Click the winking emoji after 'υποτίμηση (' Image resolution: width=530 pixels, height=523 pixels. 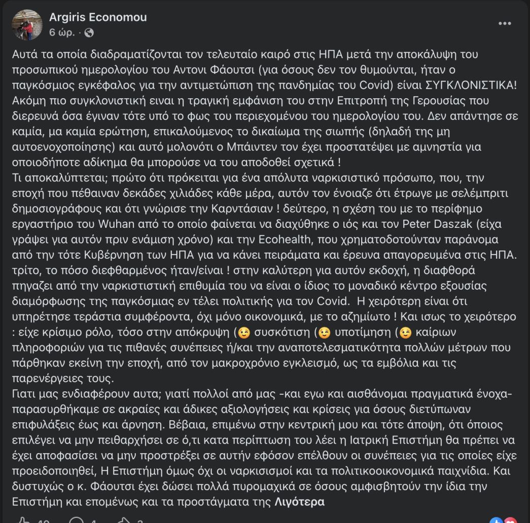(x=406, y=333)
